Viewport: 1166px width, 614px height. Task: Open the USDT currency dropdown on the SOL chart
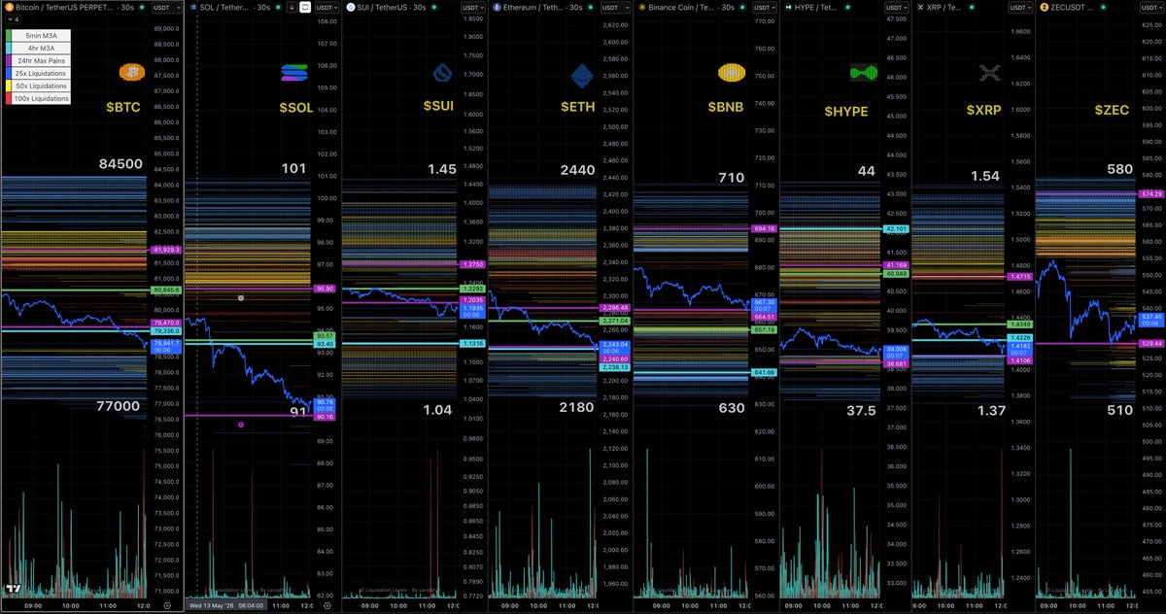(x=326, y=7)
